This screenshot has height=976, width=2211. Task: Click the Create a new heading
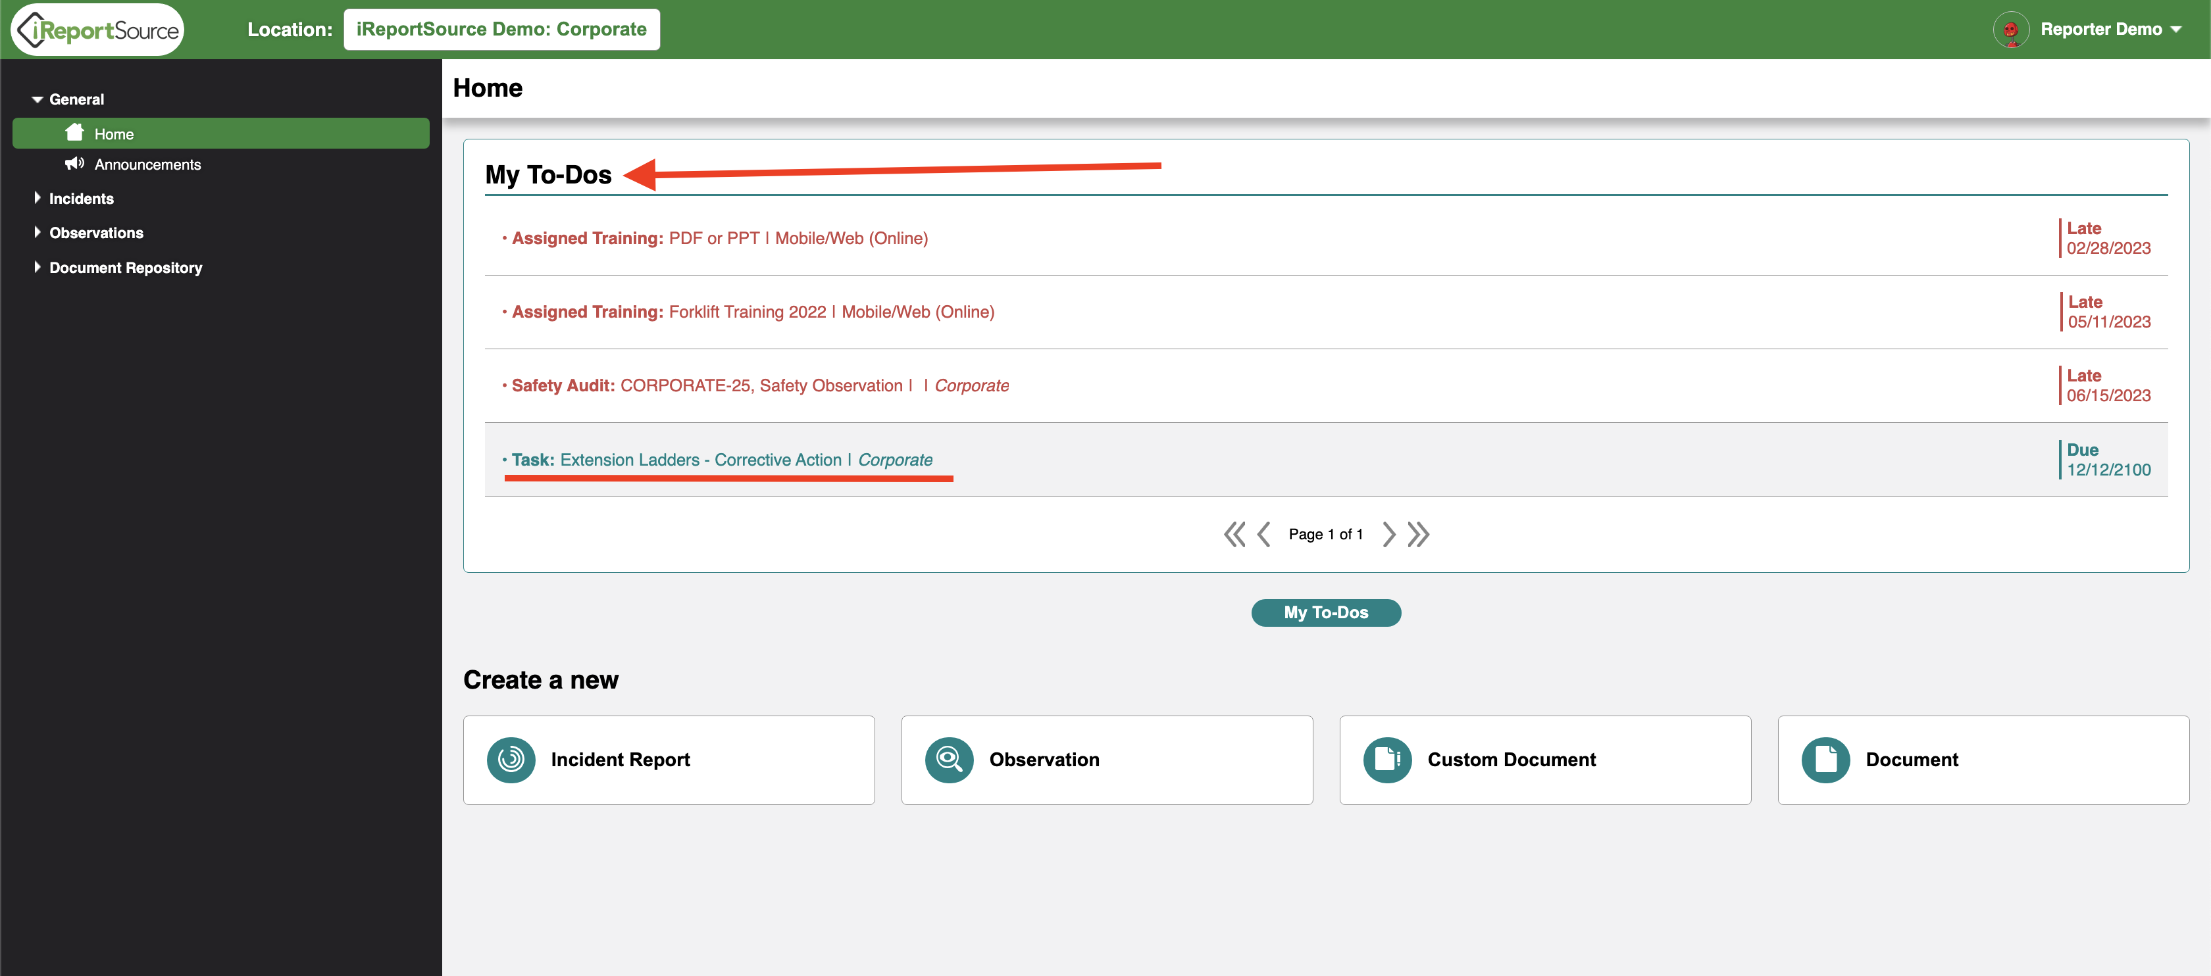tap(541, 680)
